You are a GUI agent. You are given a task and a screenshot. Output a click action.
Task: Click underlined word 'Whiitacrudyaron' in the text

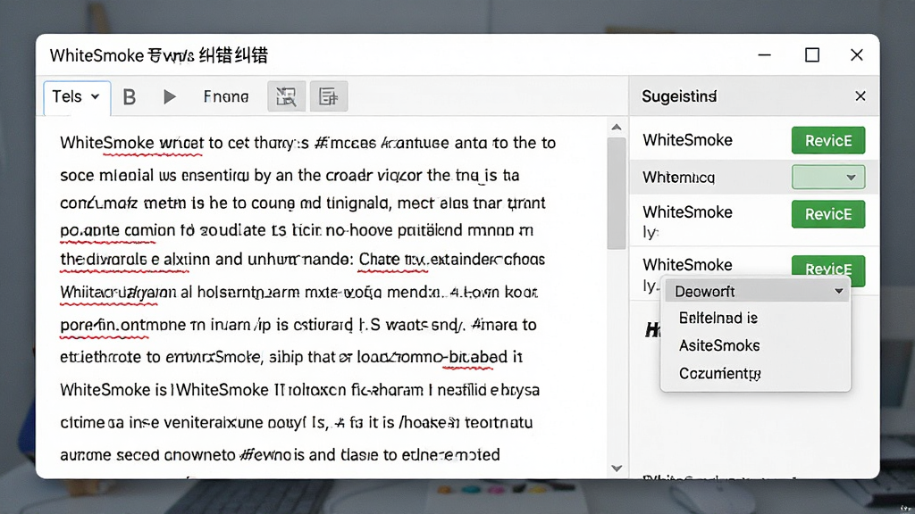pos(118,293)
